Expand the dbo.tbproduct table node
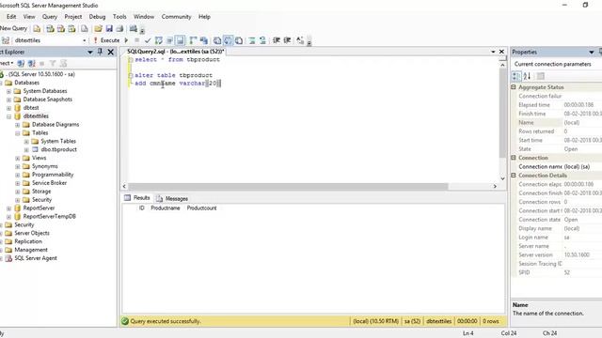Image resolution: width=602 pixels, height=338 pixels. click(x=26, y=150)
